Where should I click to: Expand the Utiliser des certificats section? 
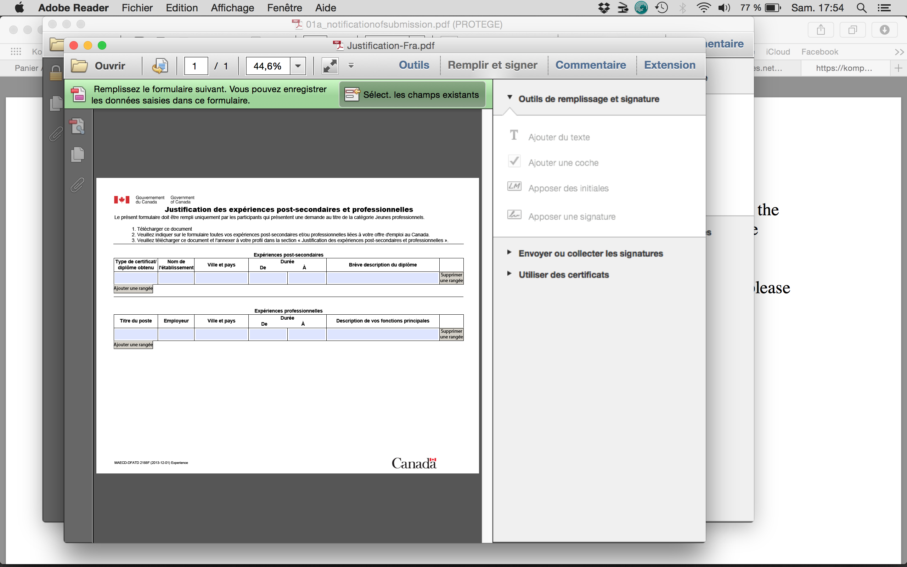coord(563,275)
